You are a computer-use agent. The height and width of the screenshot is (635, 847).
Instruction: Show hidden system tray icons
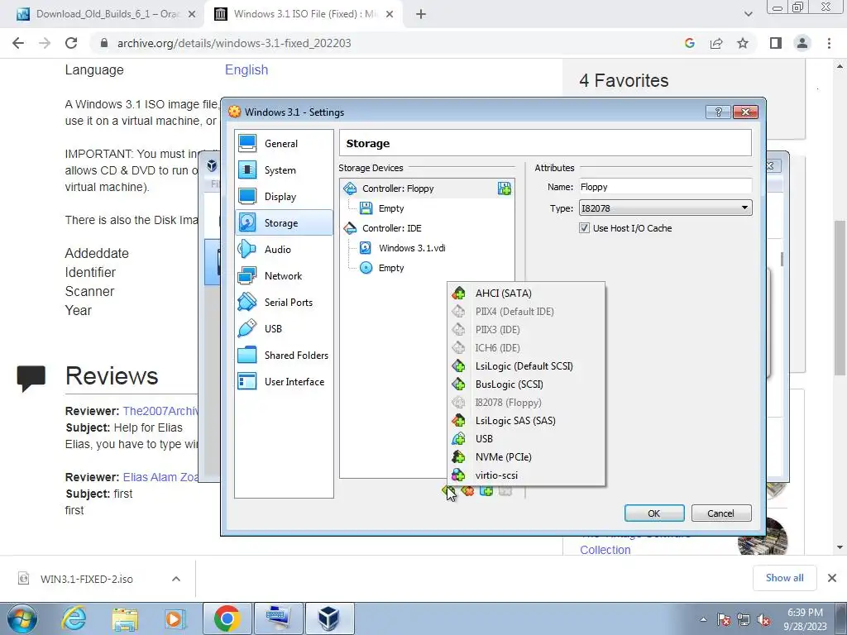(x=703, y=620)
